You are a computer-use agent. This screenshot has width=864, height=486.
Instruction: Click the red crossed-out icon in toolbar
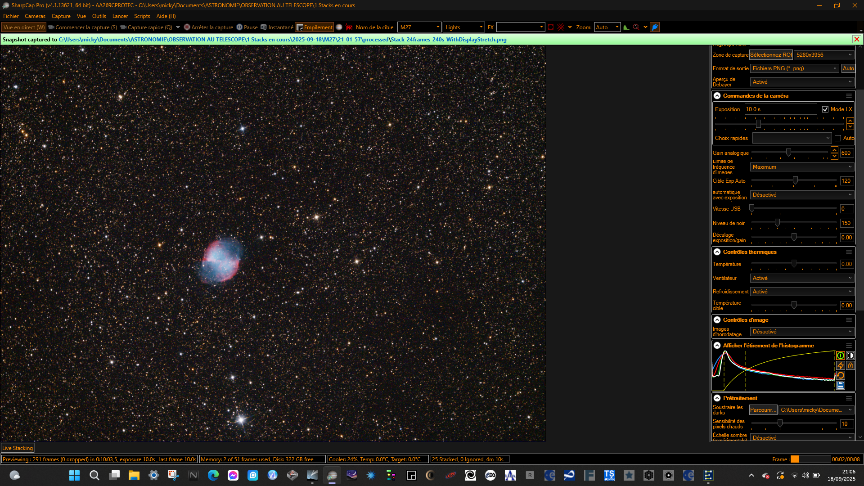(x=561, y=27)
